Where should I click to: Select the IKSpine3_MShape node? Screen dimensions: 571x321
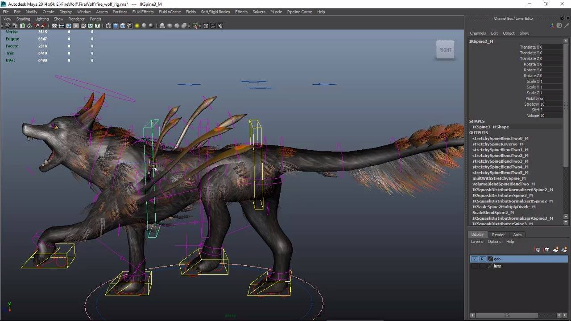tap(491, 127)
